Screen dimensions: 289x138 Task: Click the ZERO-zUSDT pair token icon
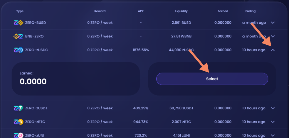pos(19,108)
